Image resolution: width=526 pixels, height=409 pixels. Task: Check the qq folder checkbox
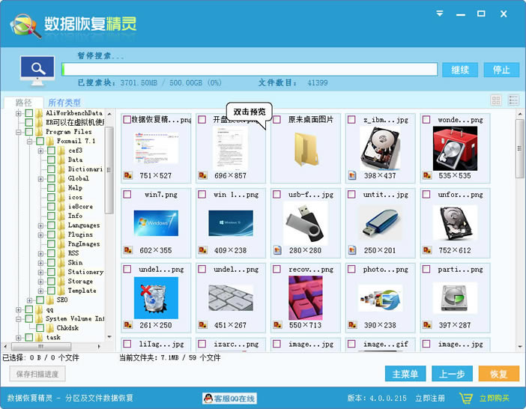29,309
